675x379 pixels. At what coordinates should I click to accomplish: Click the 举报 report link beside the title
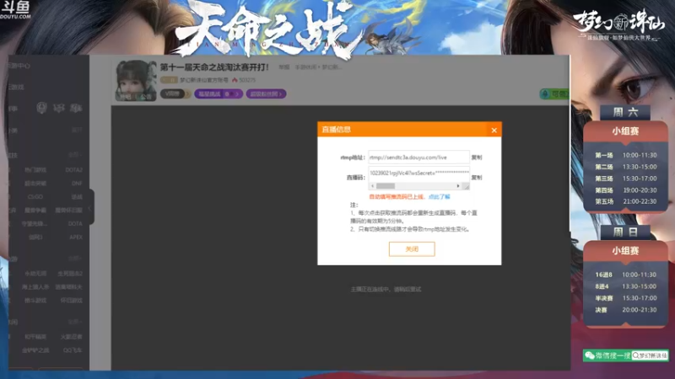pos(283,67)
